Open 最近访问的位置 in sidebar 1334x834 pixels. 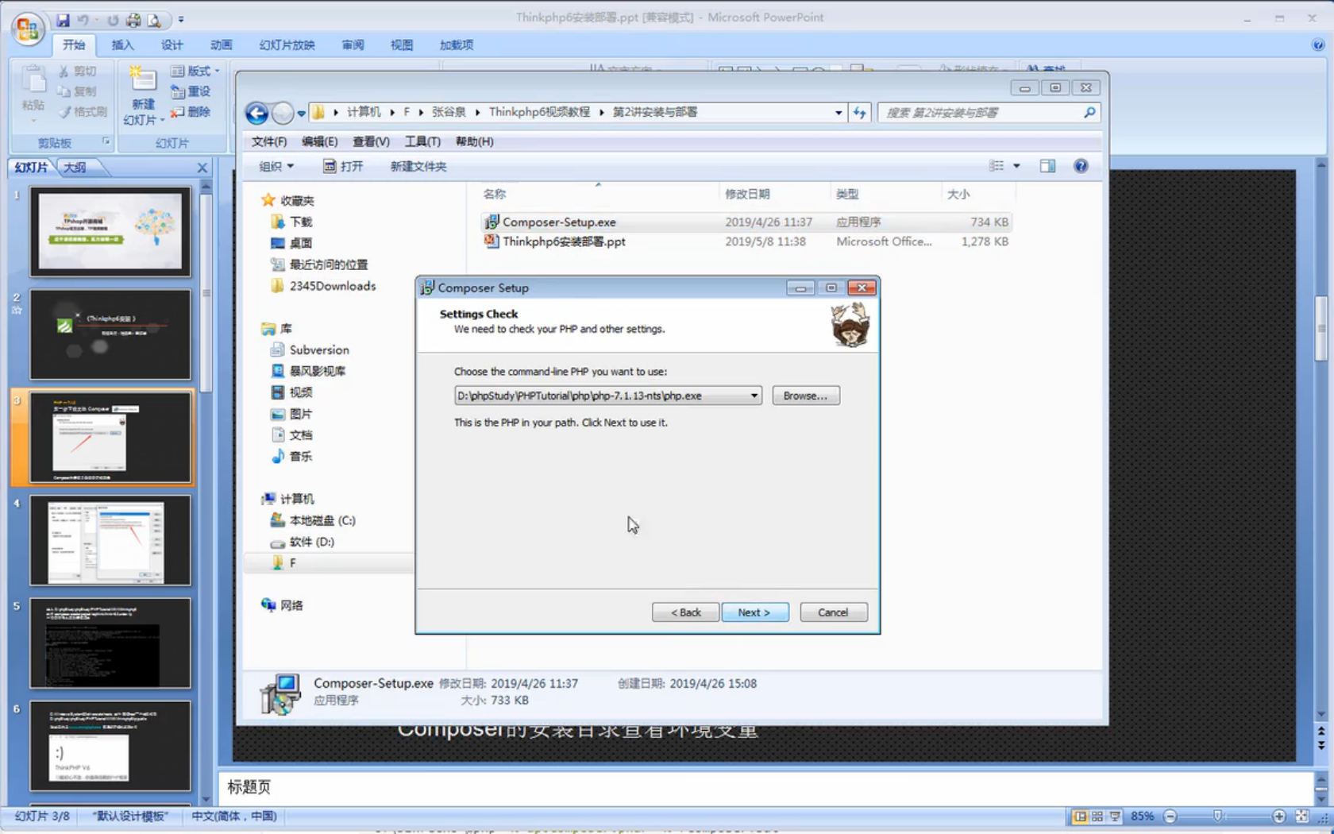pos(319,264)
